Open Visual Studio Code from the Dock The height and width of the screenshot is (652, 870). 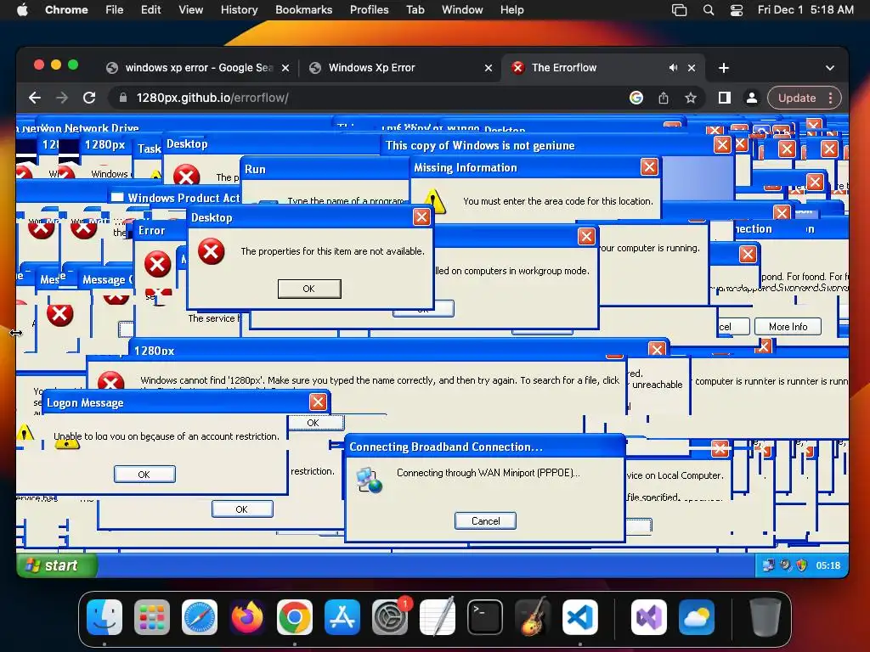tap(580, 617)
